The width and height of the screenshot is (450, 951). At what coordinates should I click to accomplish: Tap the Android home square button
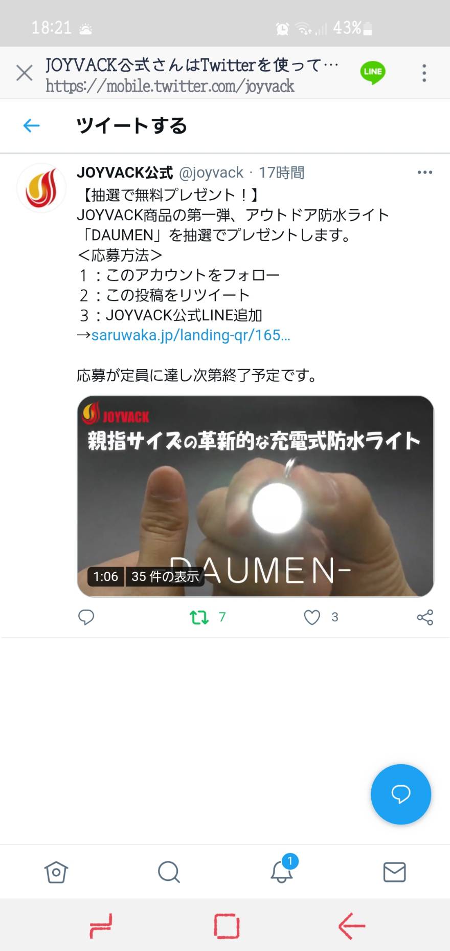pos(227,926)
